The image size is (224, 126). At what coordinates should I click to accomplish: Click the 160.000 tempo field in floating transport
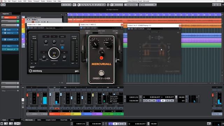tap(181, 97)
